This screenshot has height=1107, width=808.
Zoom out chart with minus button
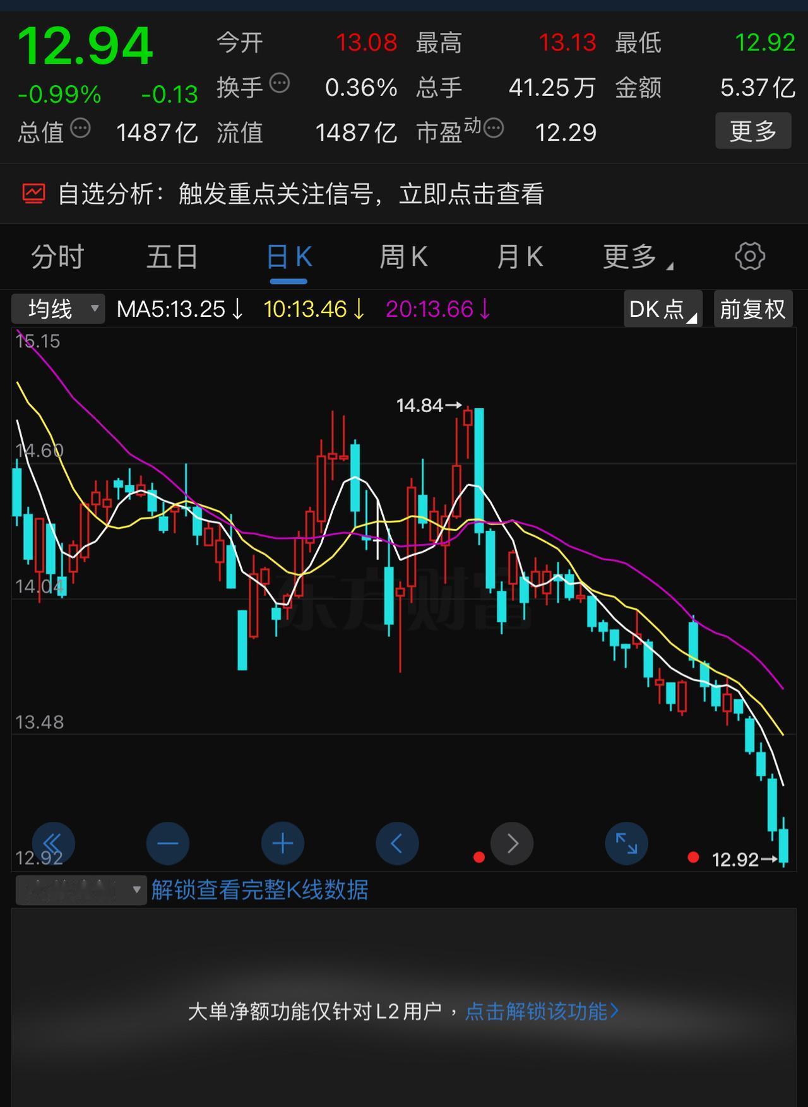click(168, 843)
